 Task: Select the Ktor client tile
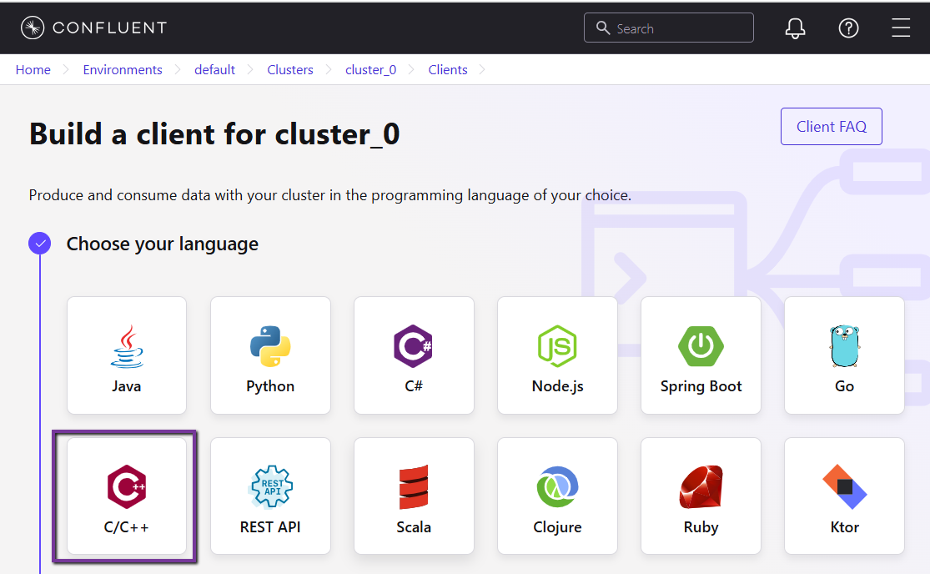pos(844,496)
